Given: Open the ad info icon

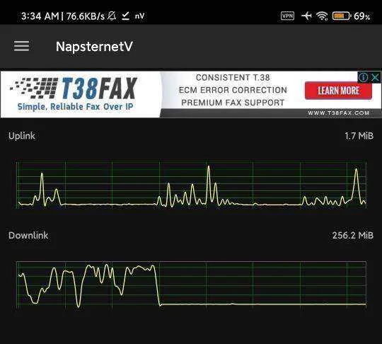Looking at the screenshot, I should click(363, 78).
